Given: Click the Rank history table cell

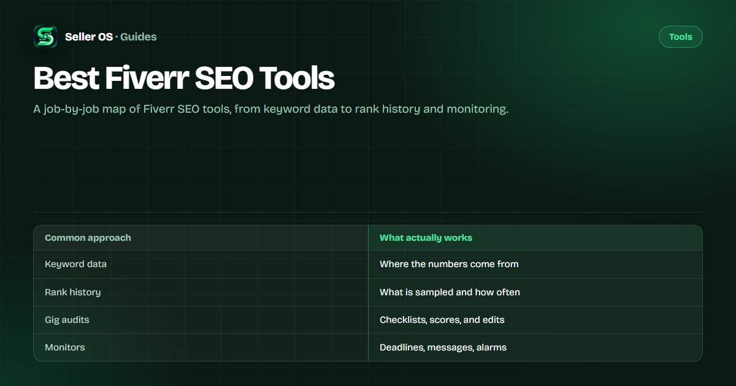Looking at the screenshot, I should (201, 292).
